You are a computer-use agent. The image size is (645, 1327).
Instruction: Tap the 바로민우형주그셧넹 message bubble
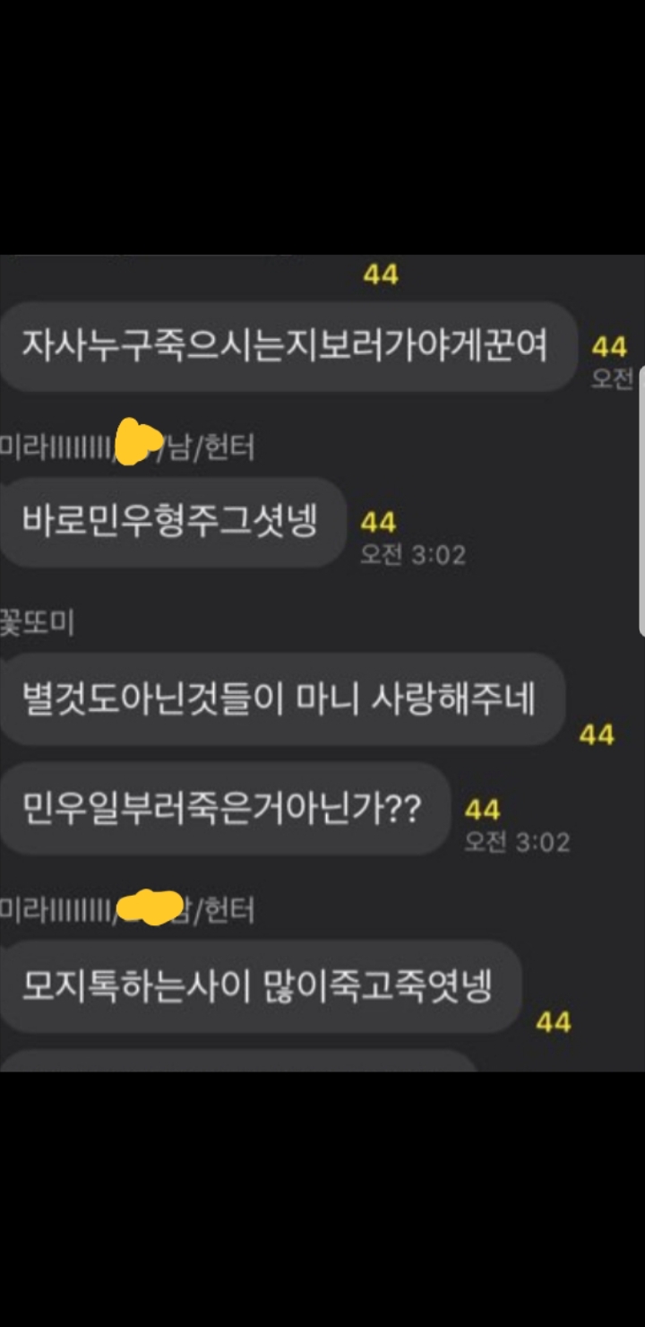coord(173,522)
